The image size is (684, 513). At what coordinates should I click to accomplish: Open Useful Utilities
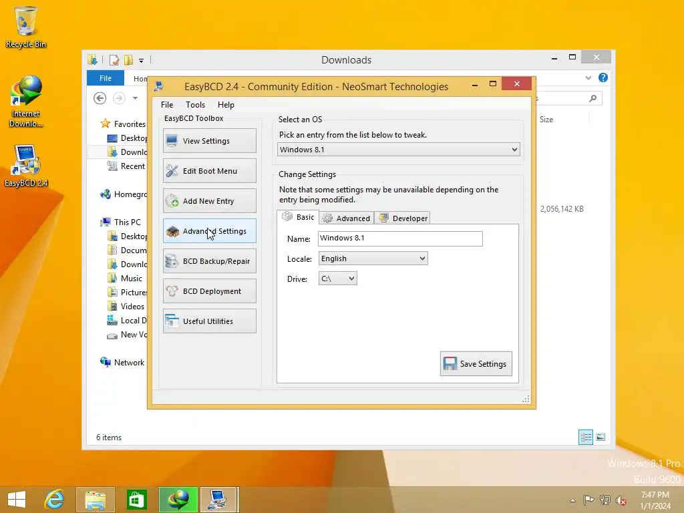[x=209, y=321]
